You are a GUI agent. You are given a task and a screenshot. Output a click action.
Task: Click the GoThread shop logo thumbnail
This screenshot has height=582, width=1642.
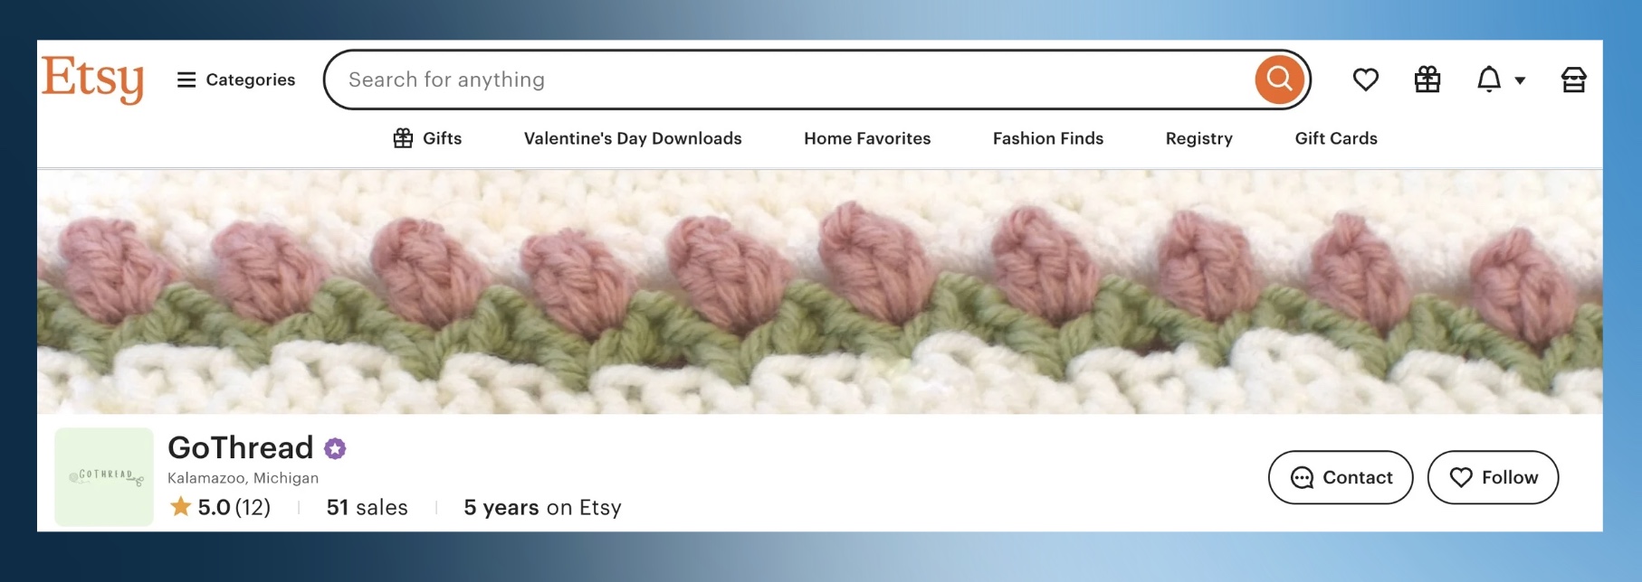[104, 476]
